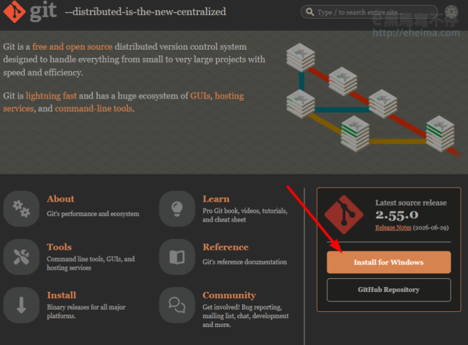
Task: Click the '--distributed-is-the-new-centralized' tagline
Action: [x=146, y=12]
